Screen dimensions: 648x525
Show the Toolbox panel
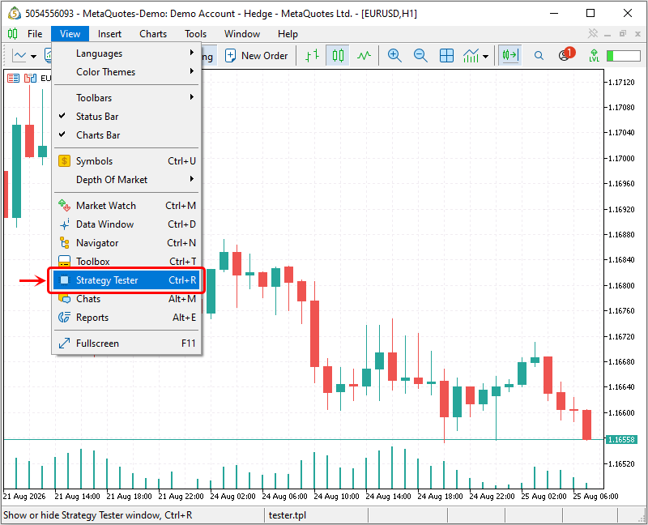pos(126,261)
